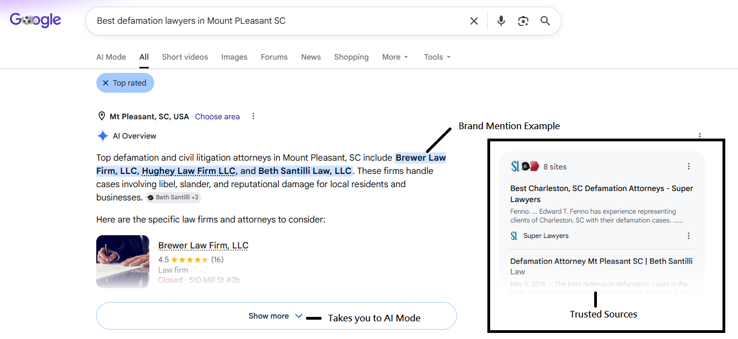This screenshot has width=738, height=339.
Task: Open the Tools dropdown
Action: [x=437, y=57]
